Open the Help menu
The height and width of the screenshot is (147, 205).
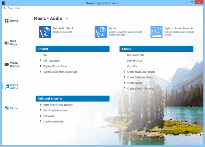click(x=17, y=8)
